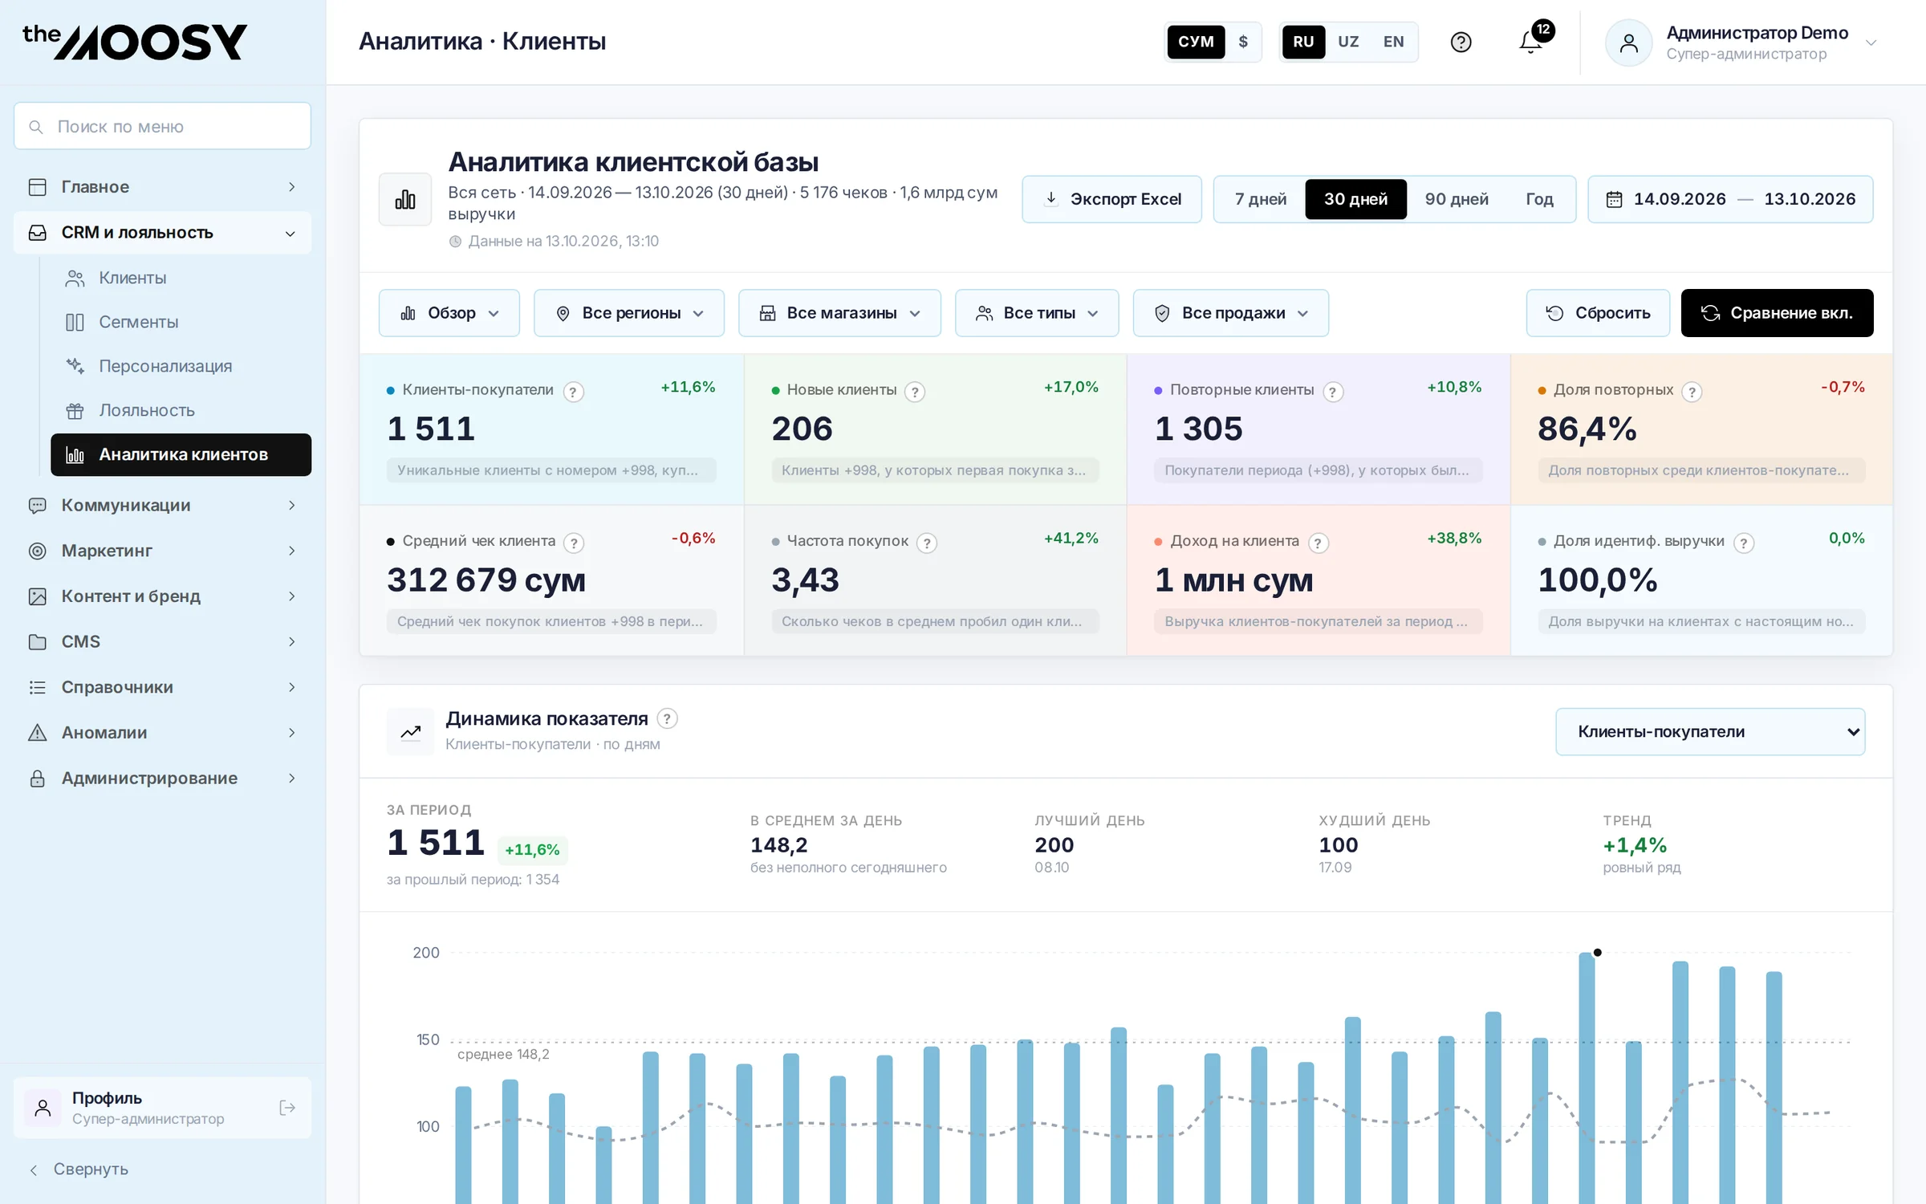1926x1204 pixels.
Task: Open the Клиенты-покупатели metric selector
Action: 1710,731
